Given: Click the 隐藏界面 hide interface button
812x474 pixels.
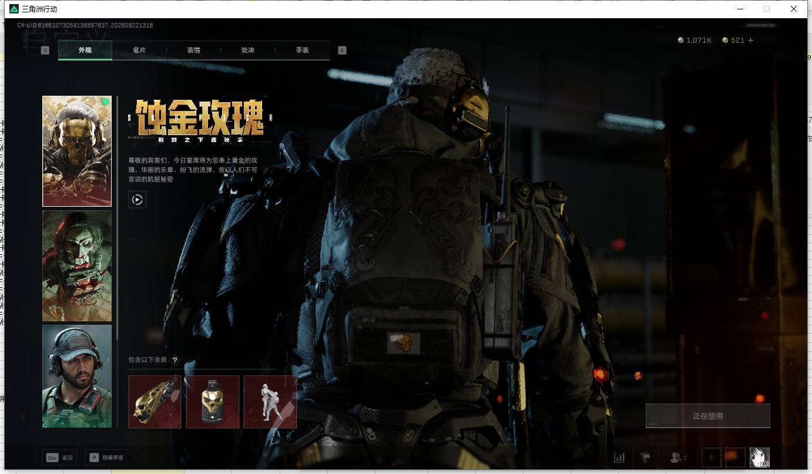Looking at the screenshot, I should point(106,458).
